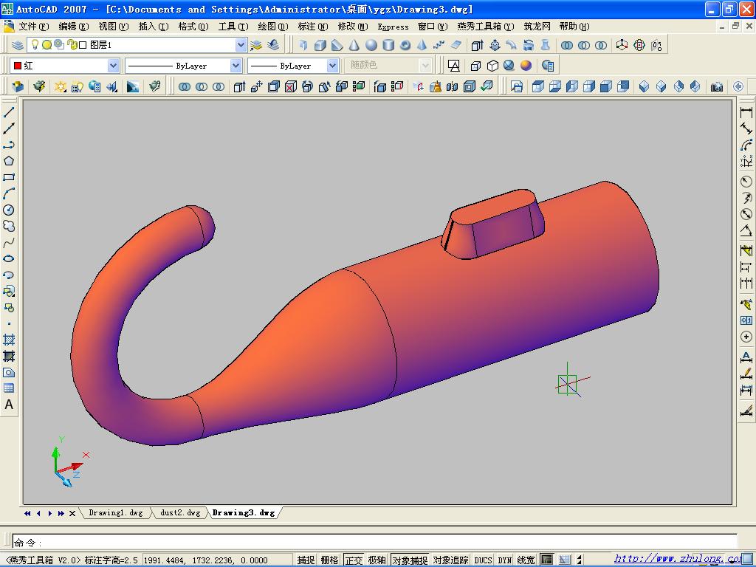This screenshot has height=567, width=756.
Task: Click the 3D Rotate tool icon
Action: coord(639,45)
